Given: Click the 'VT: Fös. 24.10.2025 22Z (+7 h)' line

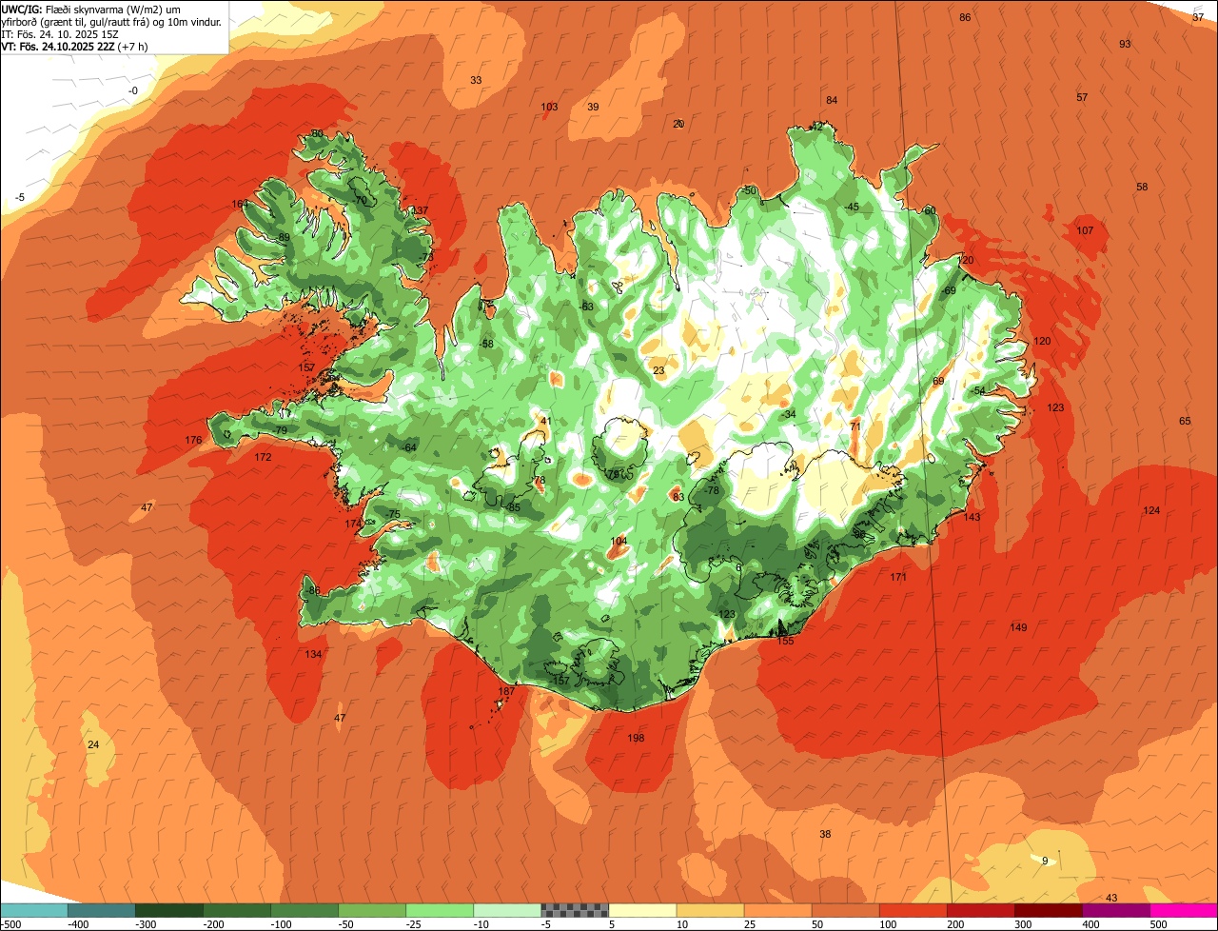Looking at the screenshot, I should pos(75,46).
